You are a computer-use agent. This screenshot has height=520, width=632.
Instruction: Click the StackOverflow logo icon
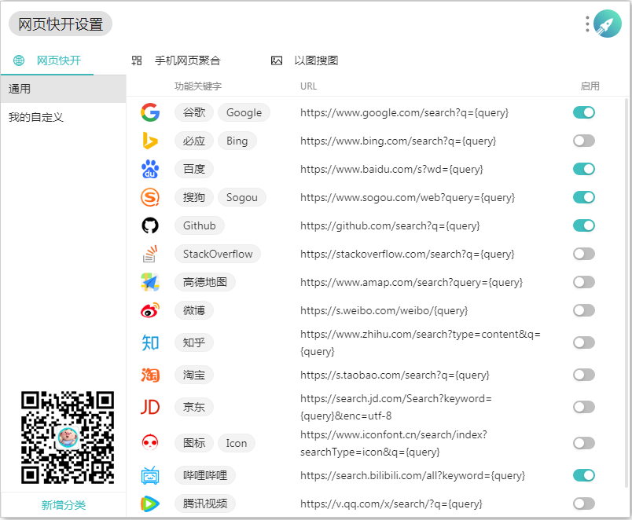point(150,254)
